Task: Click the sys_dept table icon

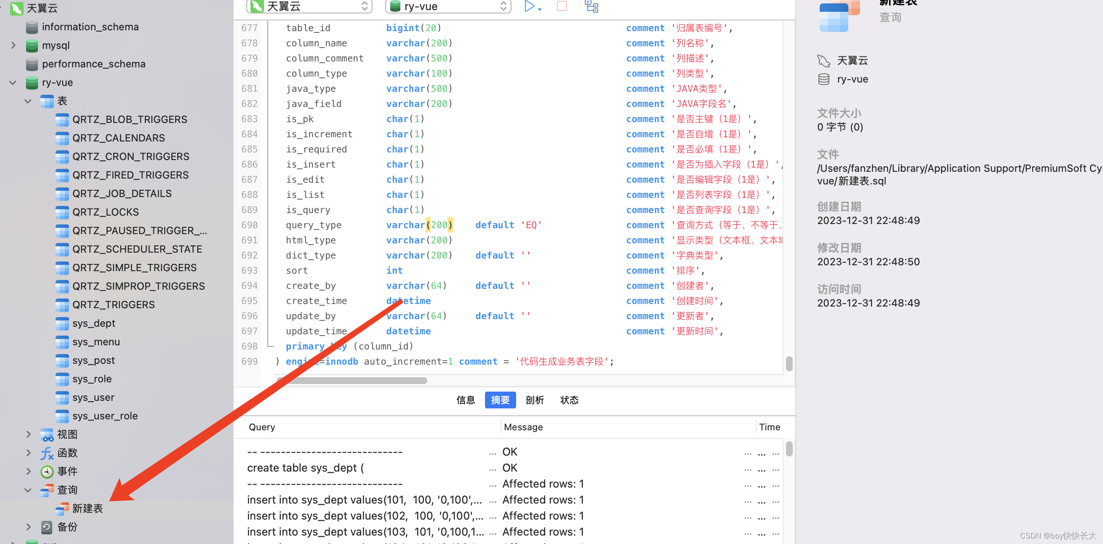Action: click(x=62, y=323)
